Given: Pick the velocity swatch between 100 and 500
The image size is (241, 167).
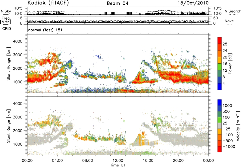Looking at the screenshot, I should [x=220, y=114].
